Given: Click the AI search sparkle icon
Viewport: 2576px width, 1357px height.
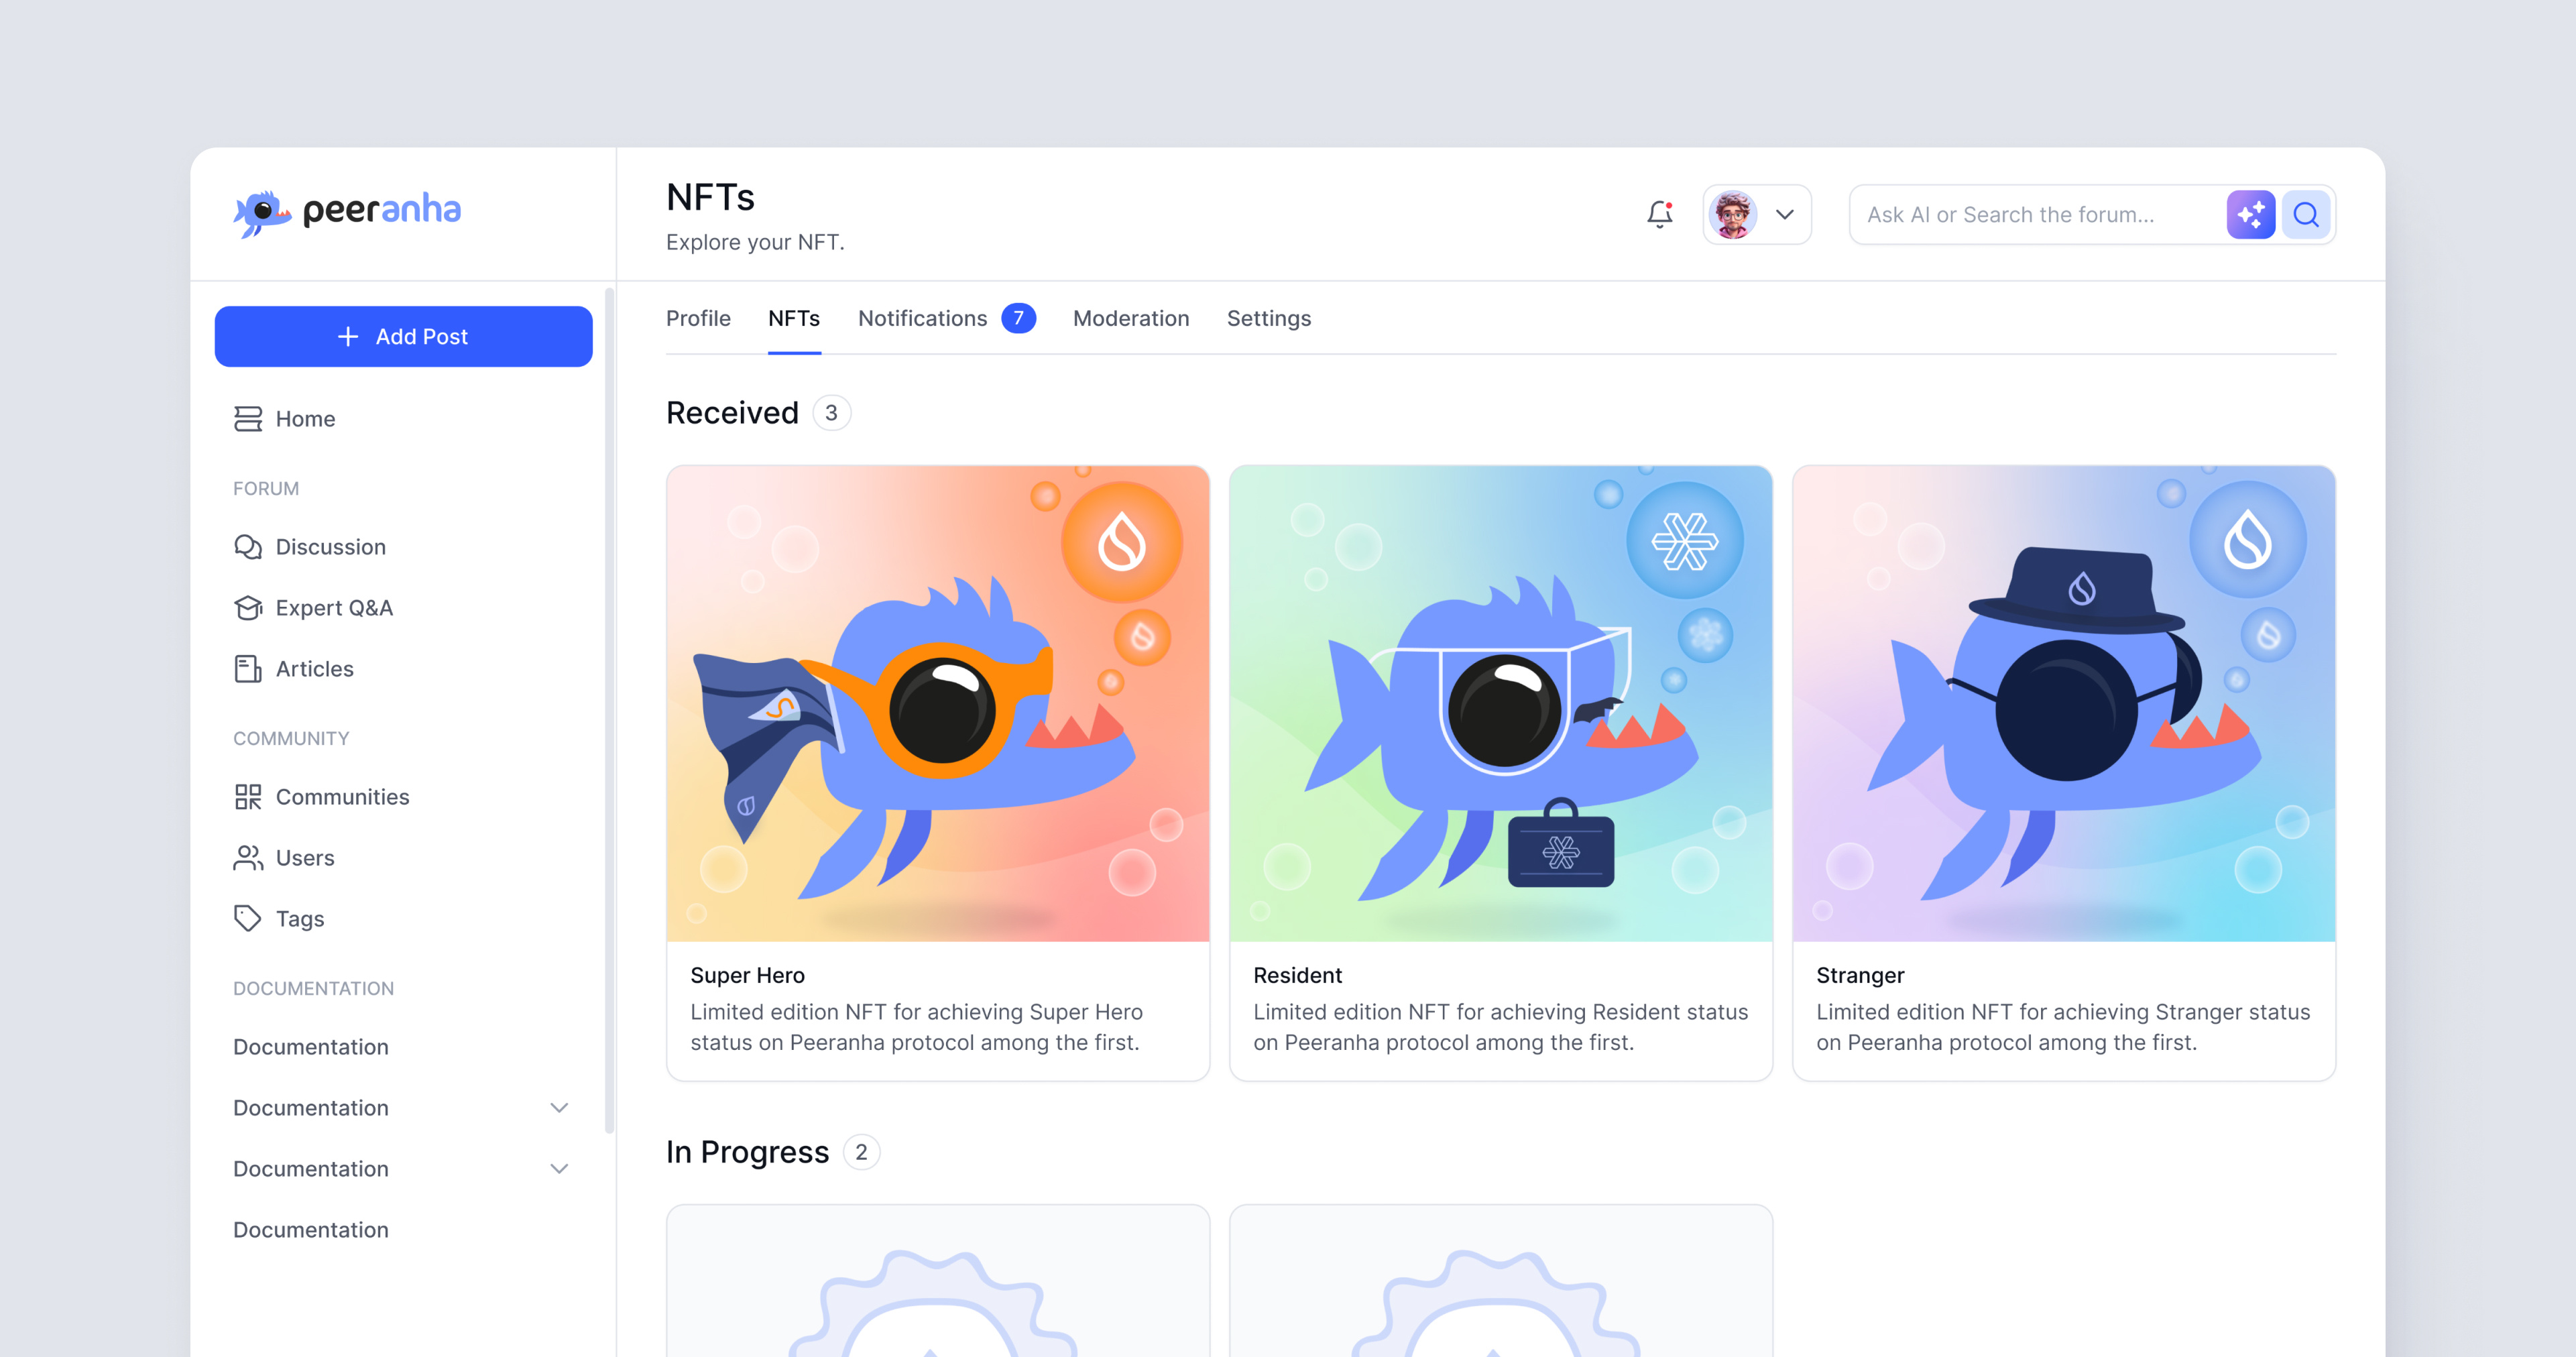Looking at the screenshot, I should pos(2251,215).
